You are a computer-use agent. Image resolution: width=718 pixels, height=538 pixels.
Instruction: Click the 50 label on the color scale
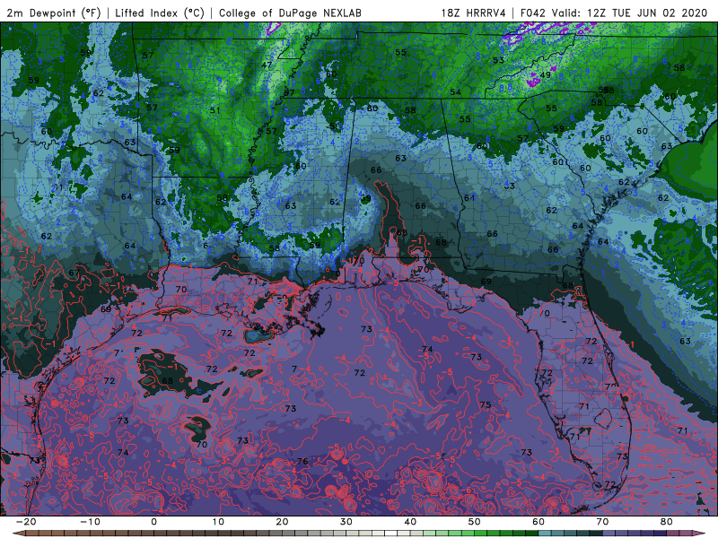coord(475,522)
